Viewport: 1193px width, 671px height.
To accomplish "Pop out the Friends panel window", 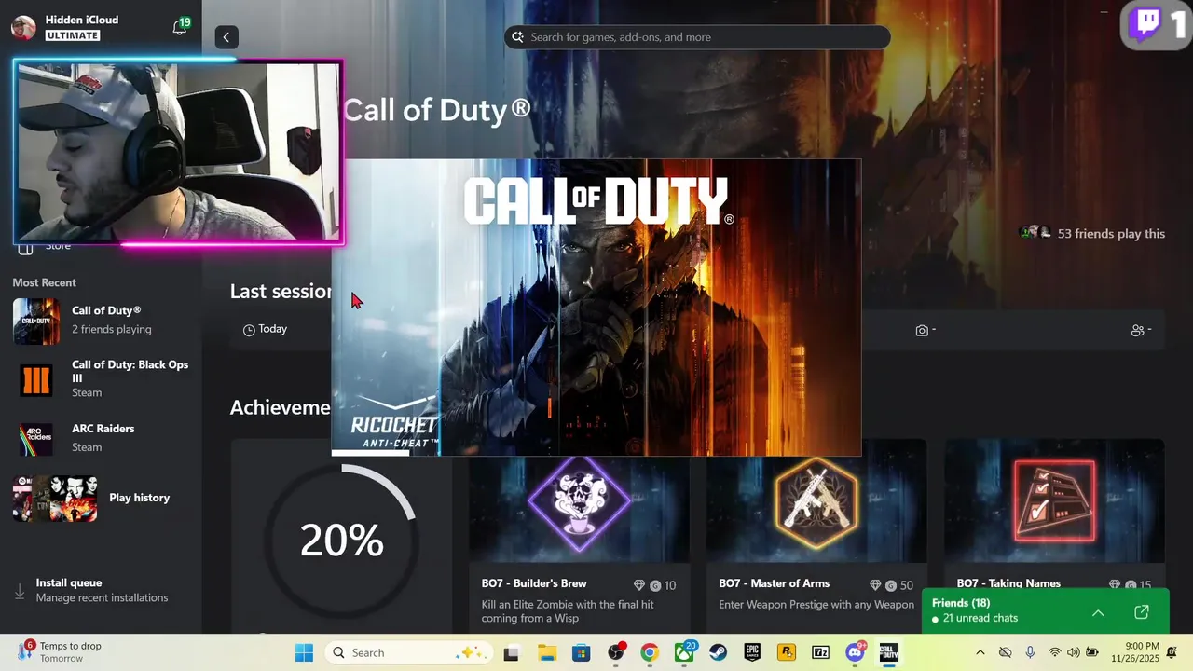I will click(1142, 612).
